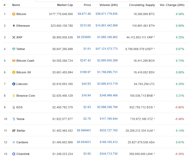Click the Bitcoin SV logo icon
Image resolution: width=189 pixels, height=157 pixels.
[x=14, y=72]
